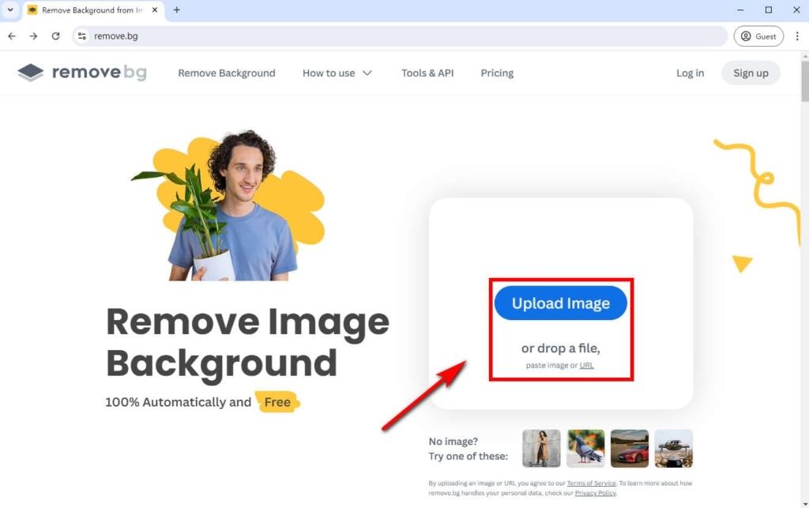Select the Pricing navigation item

coord(497,73)
